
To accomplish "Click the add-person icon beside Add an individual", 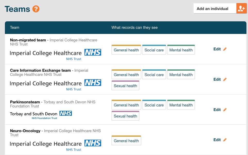I will tap(242, 8).
